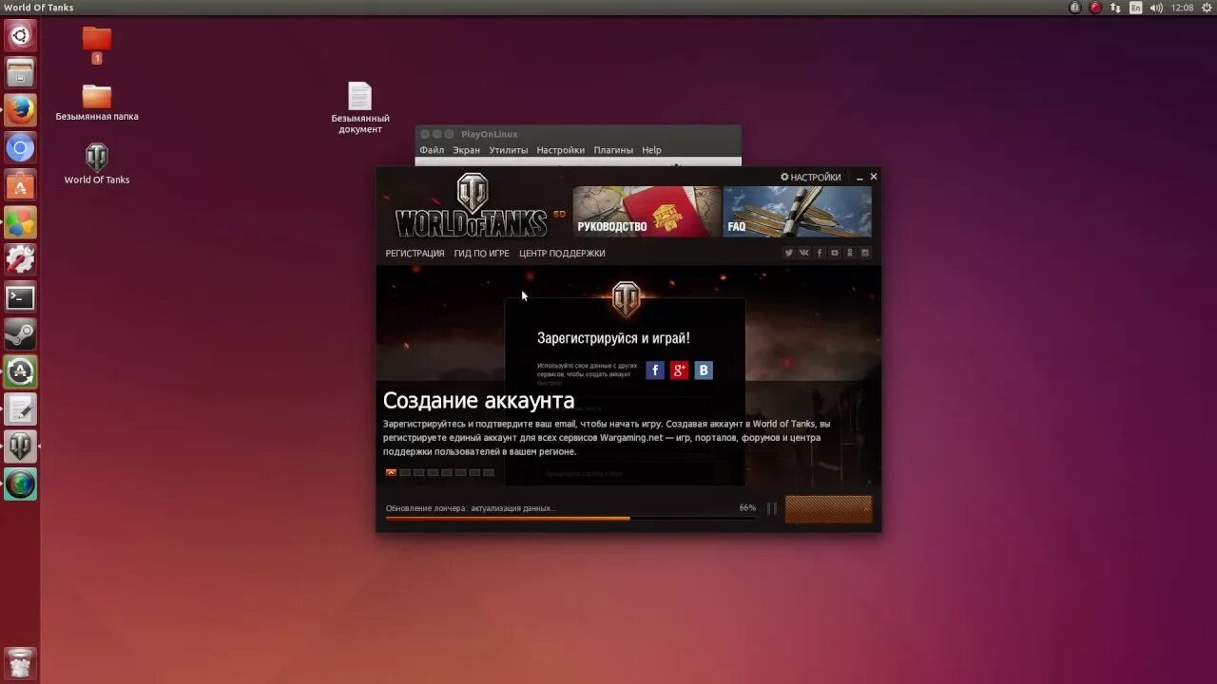This screenshot has height=684, width=1217.
Task: Open Экран menu in PlayOnLinux
Action: 466,150
